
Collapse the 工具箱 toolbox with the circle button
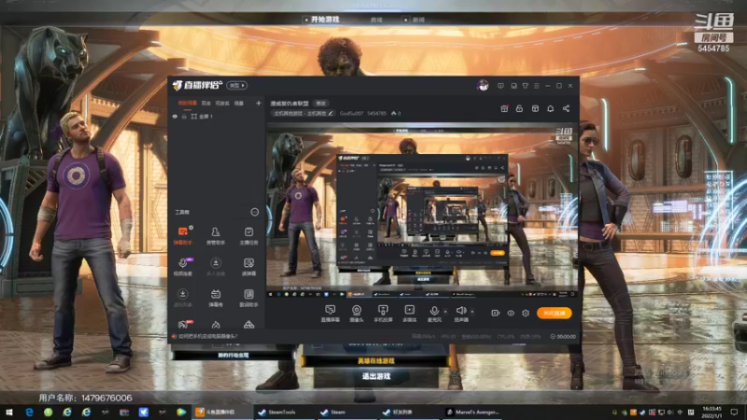254,212
